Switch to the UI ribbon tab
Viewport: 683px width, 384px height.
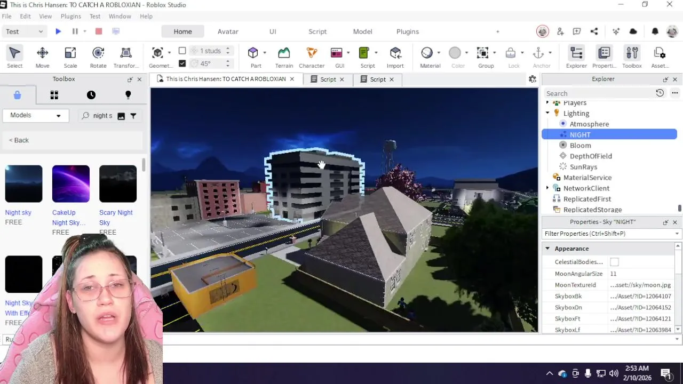click(273, 31)
